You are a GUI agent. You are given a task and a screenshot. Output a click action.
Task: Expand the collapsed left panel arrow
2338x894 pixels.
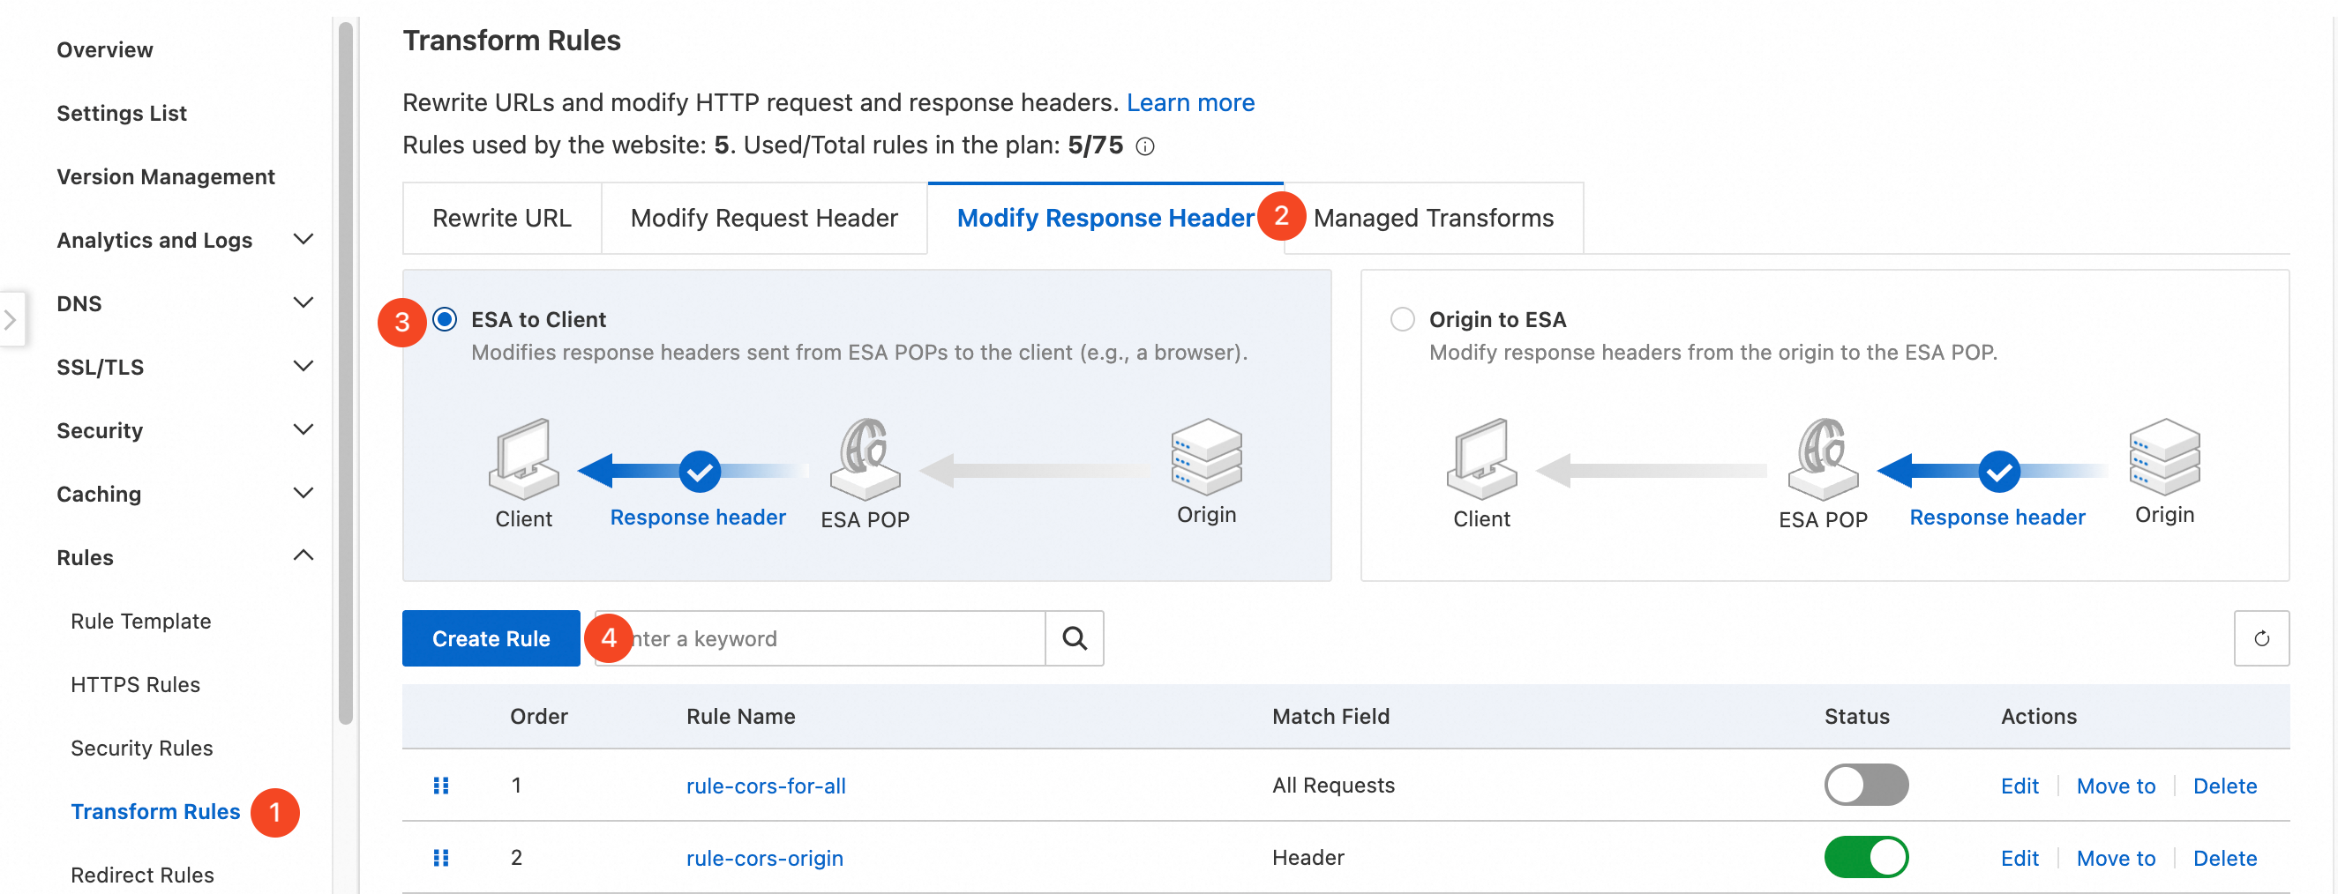11,319
